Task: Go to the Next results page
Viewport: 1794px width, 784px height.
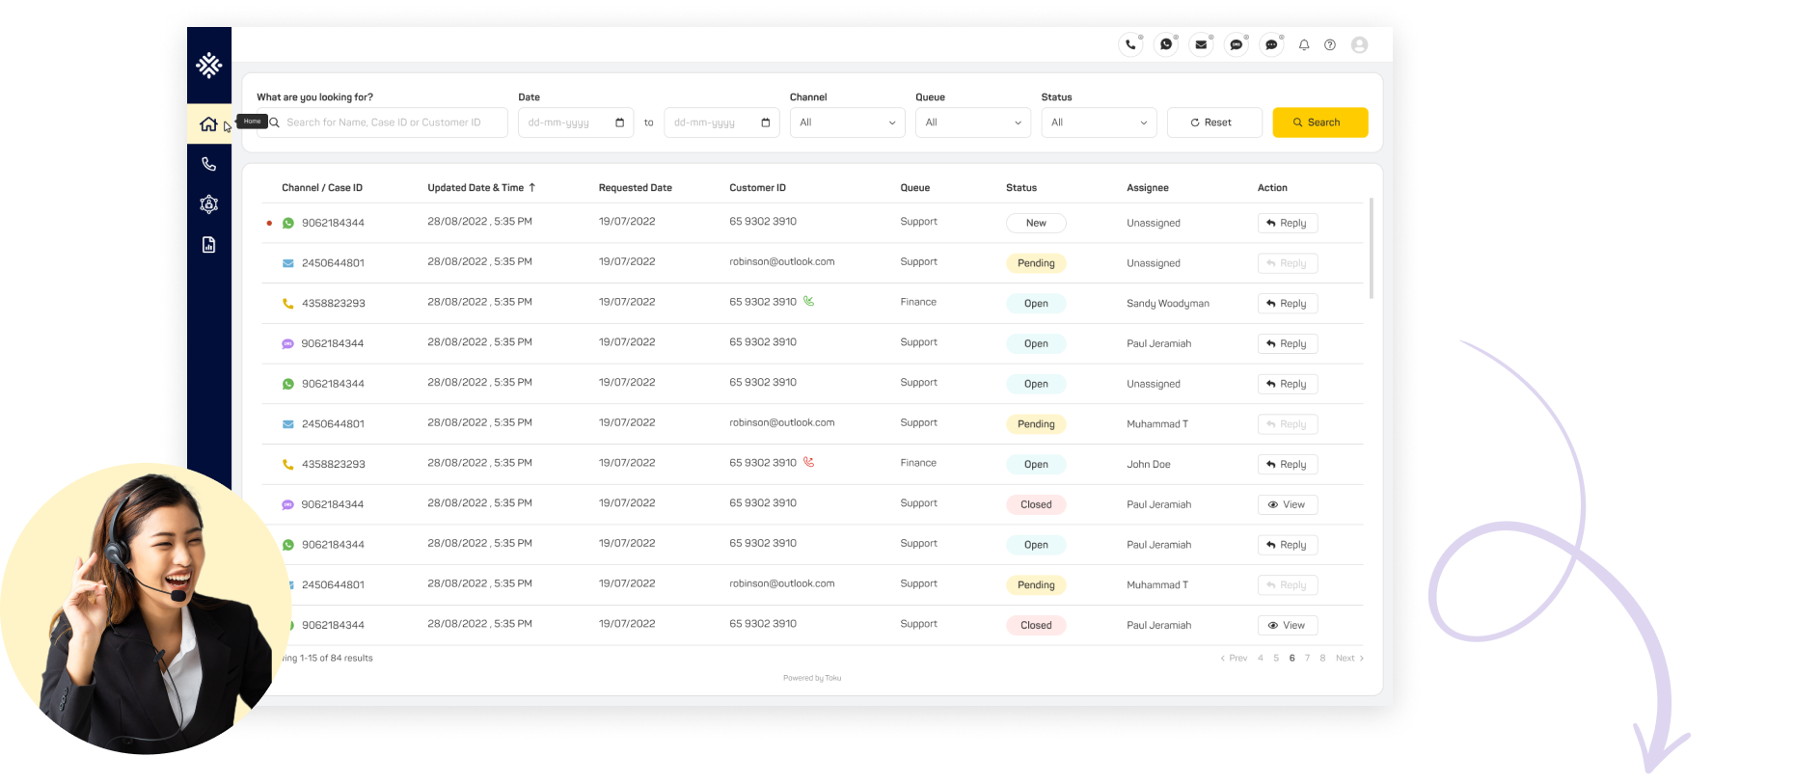Action: click(x=1349, y=658)
